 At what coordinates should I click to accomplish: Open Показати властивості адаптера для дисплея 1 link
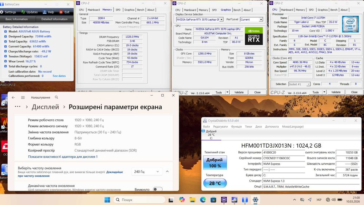click(x=63, y=157)
